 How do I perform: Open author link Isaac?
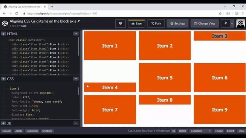(23, 26)
